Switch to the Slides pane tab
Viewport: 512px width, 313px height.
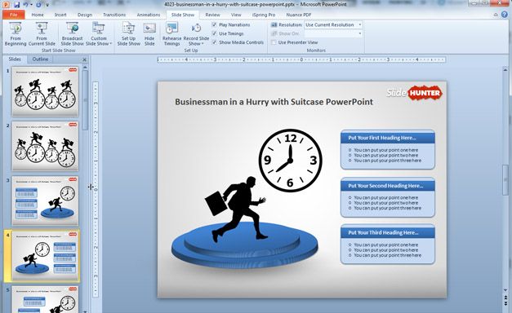pyautogui.click(x=15, y=59)
